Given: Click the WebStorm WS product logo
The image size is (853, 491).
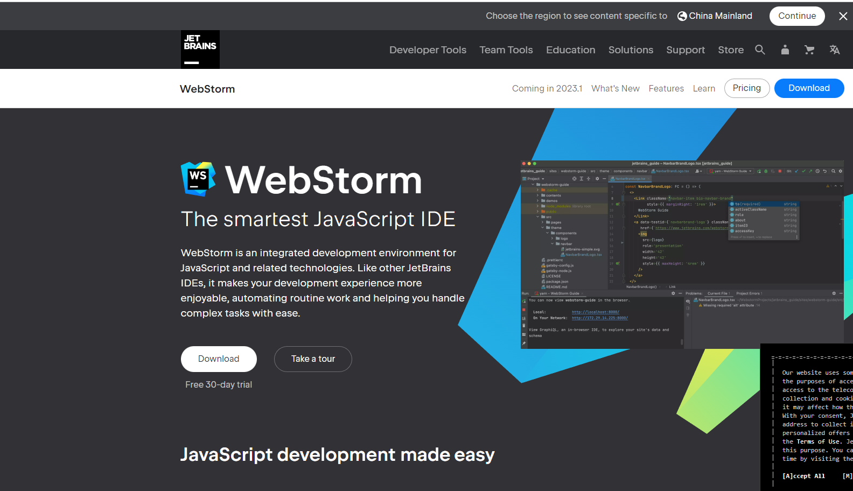Looking at the screenshot, I should (x=198, y=179).
